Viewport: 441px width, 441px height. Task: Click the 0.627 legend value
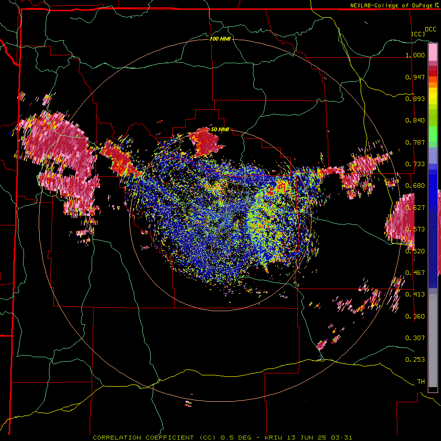(x=415, y=208)
